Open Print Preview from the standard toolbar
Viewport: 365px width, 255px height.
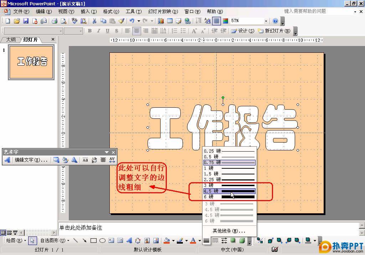[x=63, y=21]
